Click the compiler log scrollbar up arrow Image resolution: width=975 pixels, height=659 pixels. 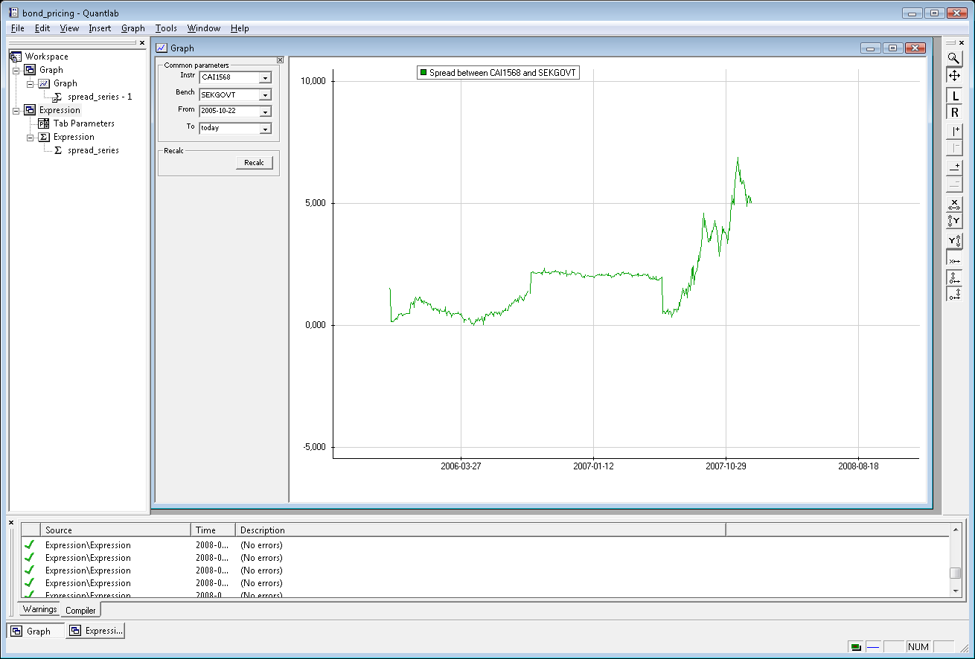click(x=956, y=530)
